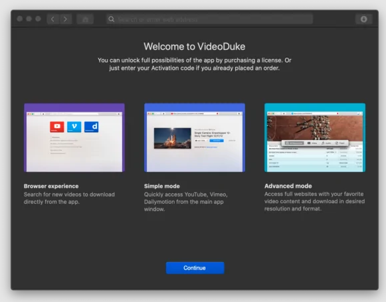Click the Continue button
The image size is (386, 302).
tap(195, 267)
